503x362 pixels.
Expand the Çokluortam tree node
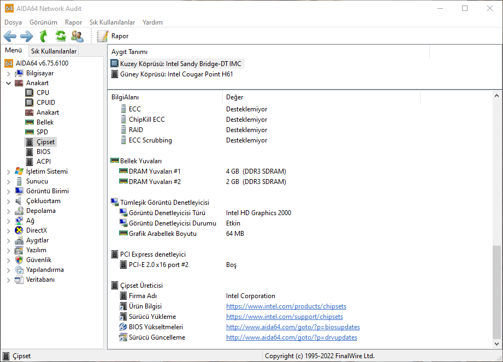click(9, 201)
